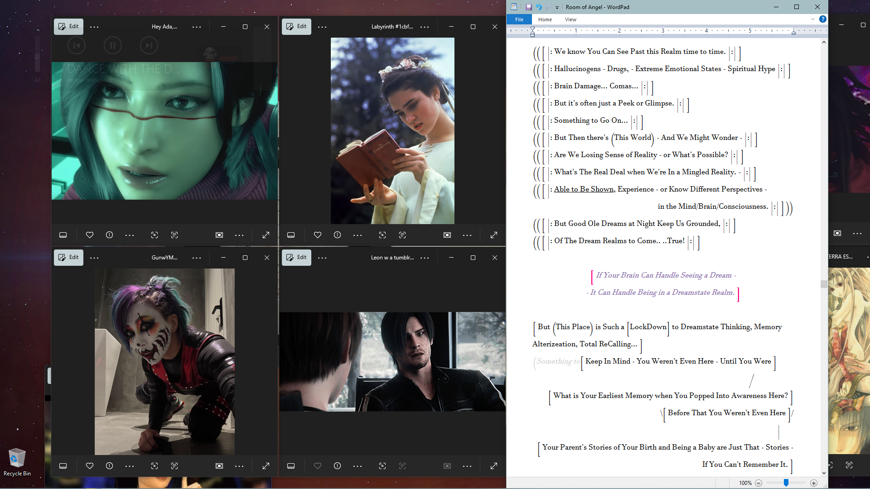Image resolution: width=870 pixels, height=489 pixels.
Task: Zoom in with WordPad plus button
Action: pos(814,483)
